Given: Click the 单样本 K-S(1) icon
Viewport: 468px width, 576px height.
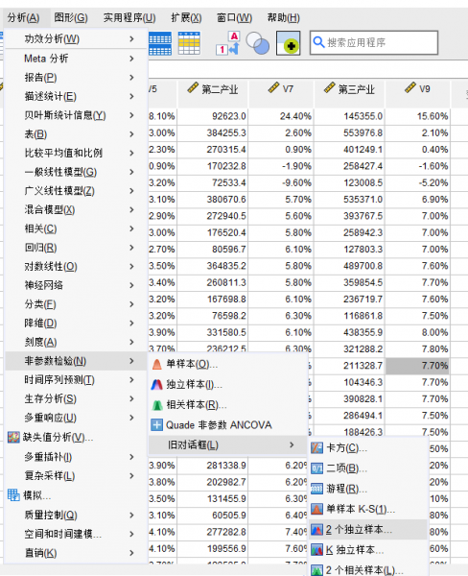Looking at the screenshot, I should pos(316,509).
